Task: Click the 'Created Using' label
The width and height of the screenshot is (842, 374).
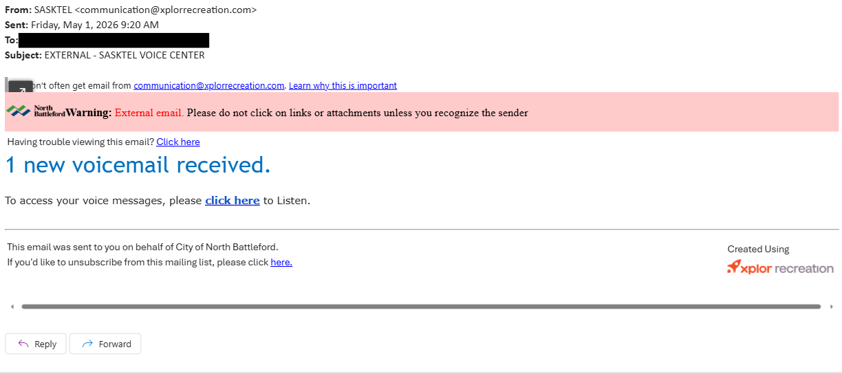Action: (758, 250)
